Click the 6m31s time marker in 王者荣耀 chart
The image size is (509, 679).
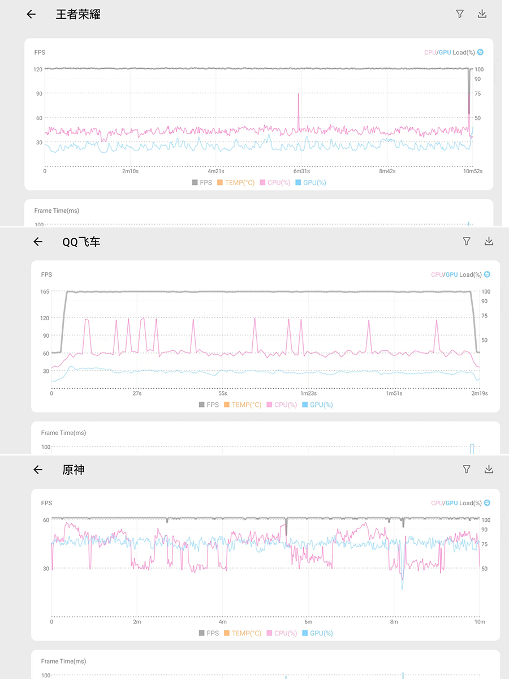(x=301, y=171)
